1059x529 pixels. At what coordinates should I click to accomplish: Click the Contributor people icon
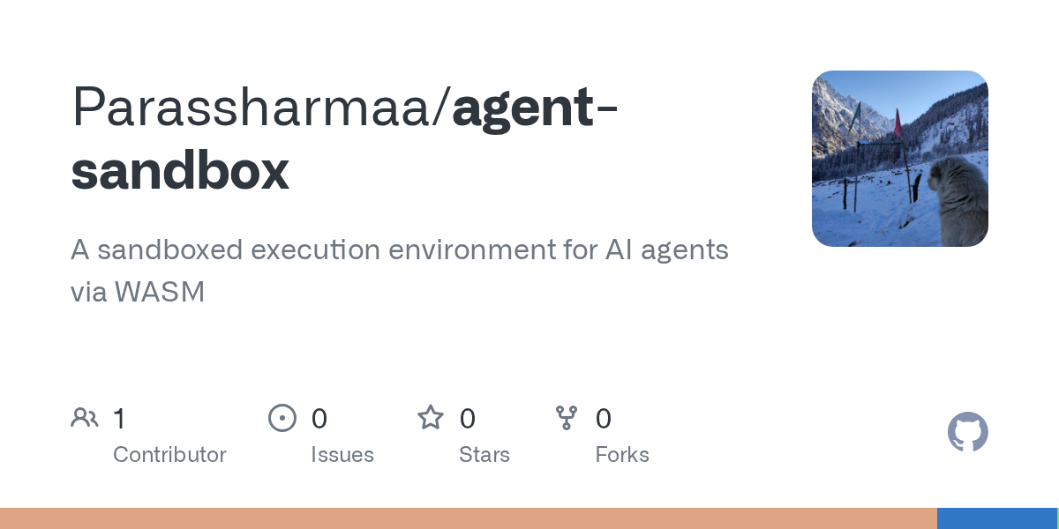[85, 418]
